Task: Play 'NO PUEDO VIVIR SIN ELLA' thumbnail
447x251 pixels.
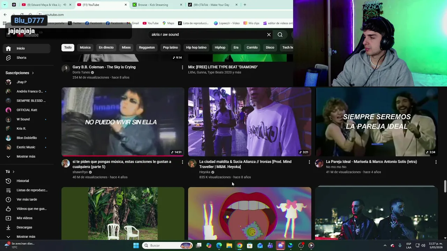Action: [123, 122]
